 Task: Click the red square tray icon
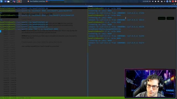(x=173, y=1)
